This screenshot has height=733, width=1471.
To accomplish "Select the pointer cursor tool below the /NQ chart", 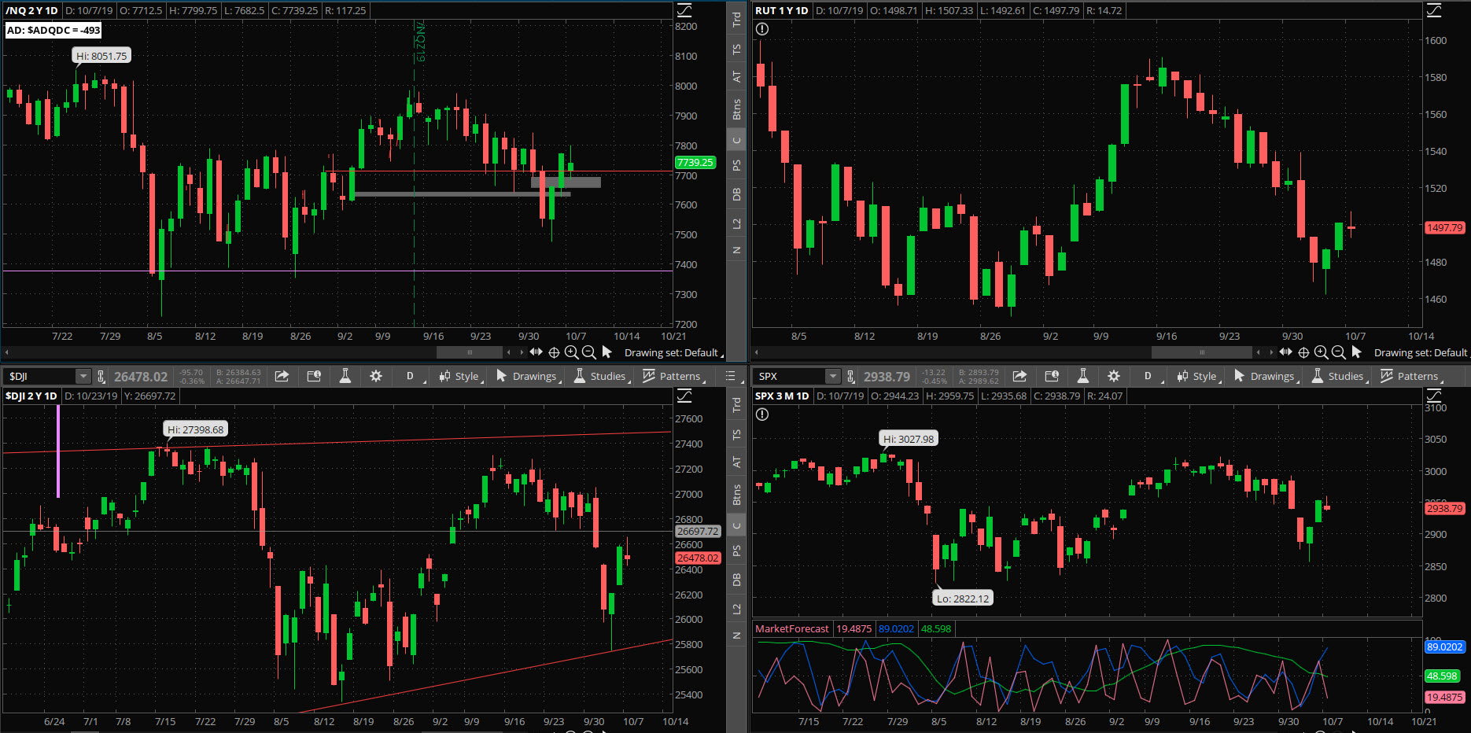I will pyautogui.click(x=606, y=352).
